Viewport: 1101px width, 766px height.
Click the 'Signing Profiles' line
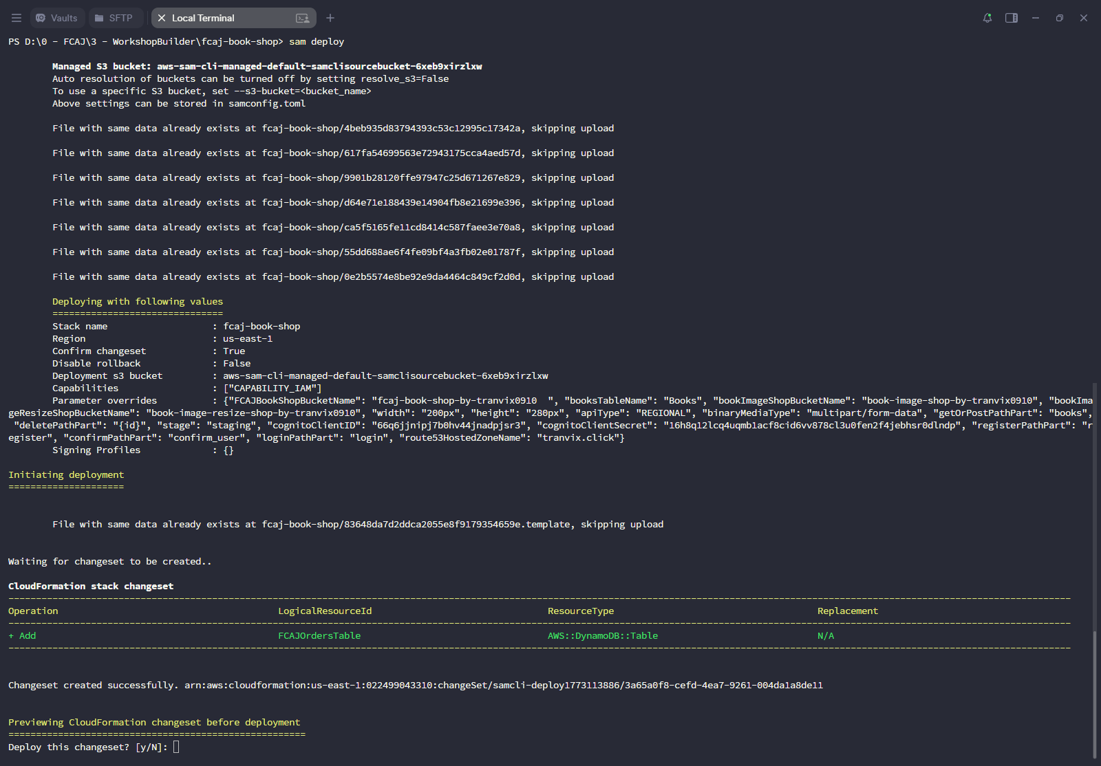point(143,450)
